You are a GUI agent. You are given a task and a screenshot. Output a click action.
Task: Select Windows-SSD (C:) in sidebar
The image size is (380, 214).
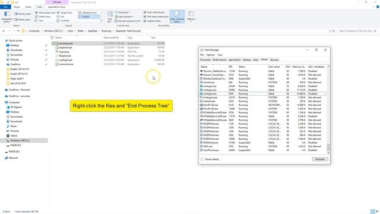click(24, 140)
